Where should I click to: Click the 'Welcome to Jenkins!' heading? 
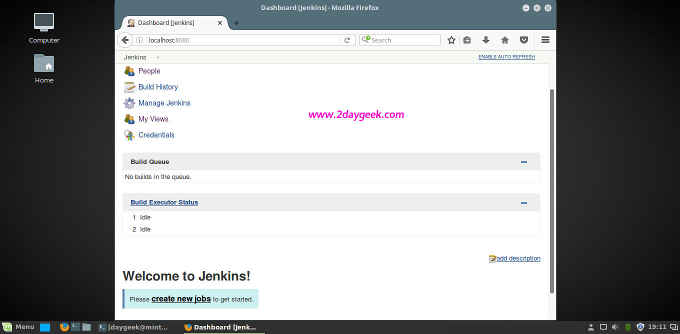point(186,276)
